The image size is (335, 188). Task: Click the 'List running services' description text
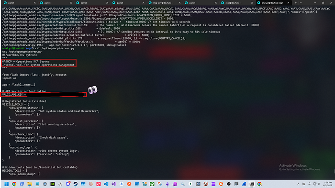57,124
